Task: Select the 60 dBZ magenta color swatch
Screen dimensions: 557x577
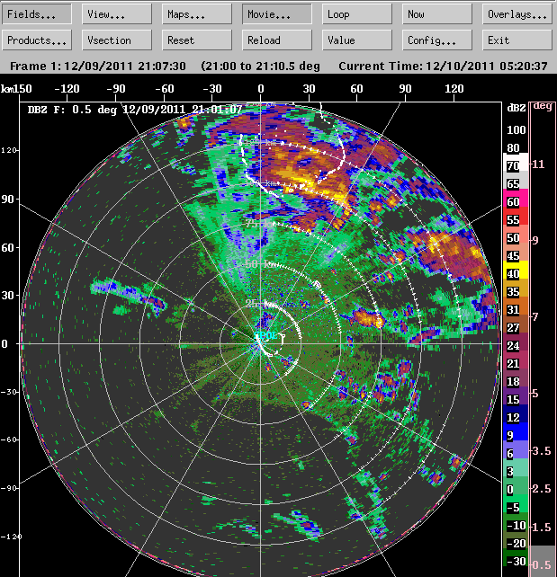Action: coord(516,198)
